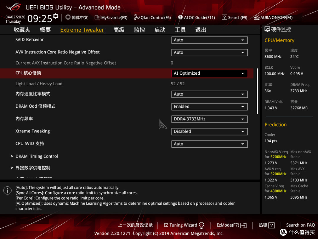This screenshot has height=239, width=318.
Task: Switch to the 收藏夹 tab
Action: coord(22,30)
